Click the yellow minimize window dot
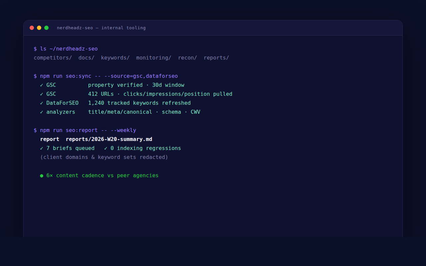The width and height of the screenshot is (426, 266). click(39, 28)
